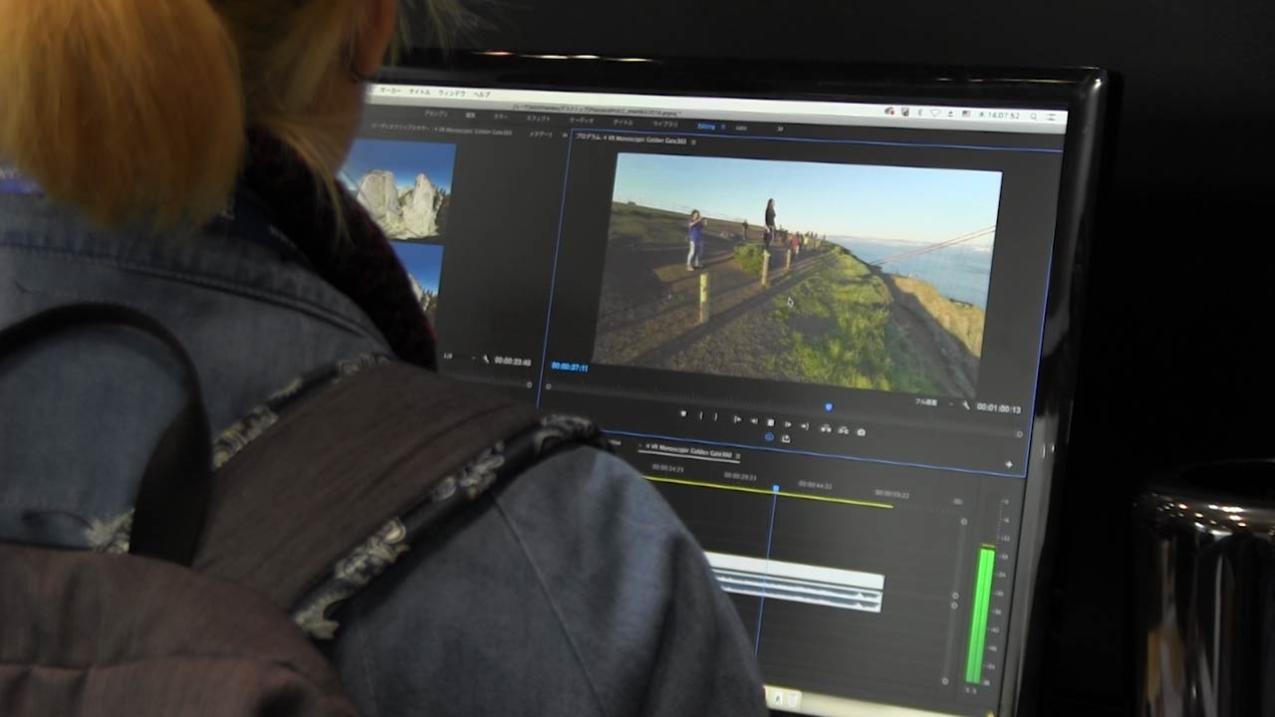Screen dimensions: 1275x717
Task: Step forward one frame in Program monitor
Action: point(788,424)
